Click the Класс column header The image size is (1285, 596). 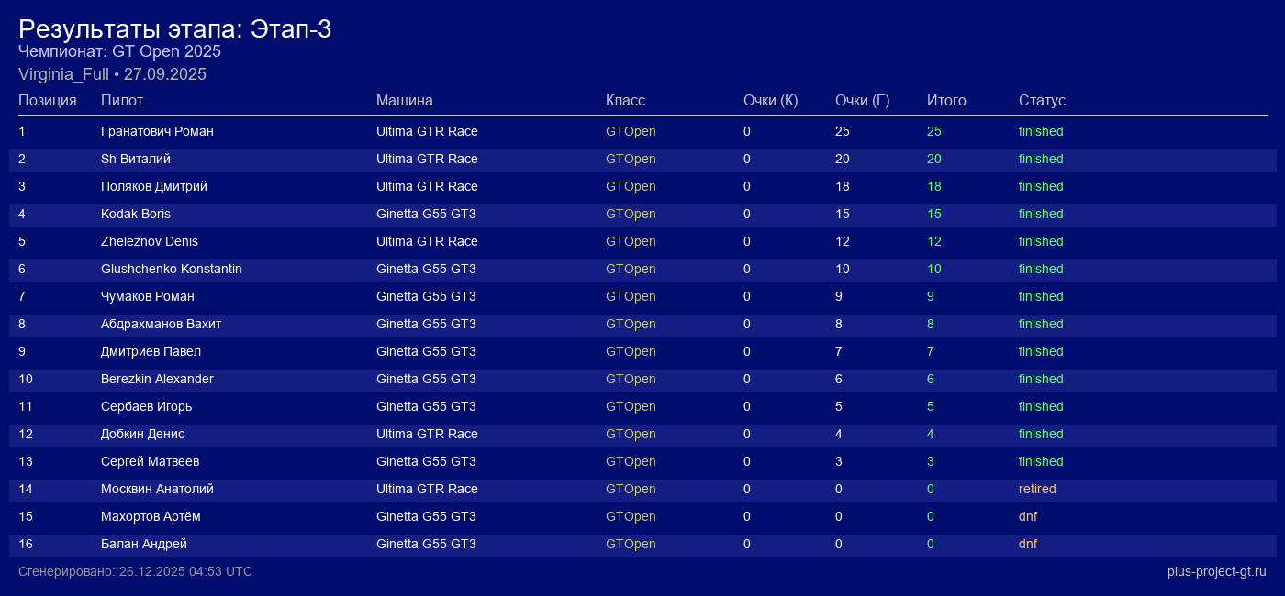(x=625, y=100)
